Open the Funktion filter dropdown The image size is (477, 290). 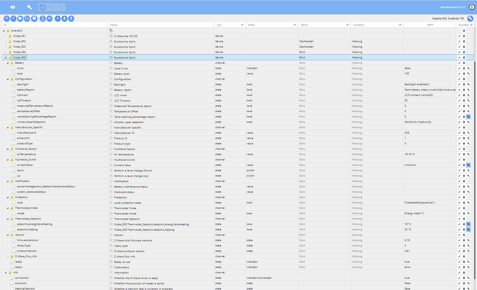[377, 25]
